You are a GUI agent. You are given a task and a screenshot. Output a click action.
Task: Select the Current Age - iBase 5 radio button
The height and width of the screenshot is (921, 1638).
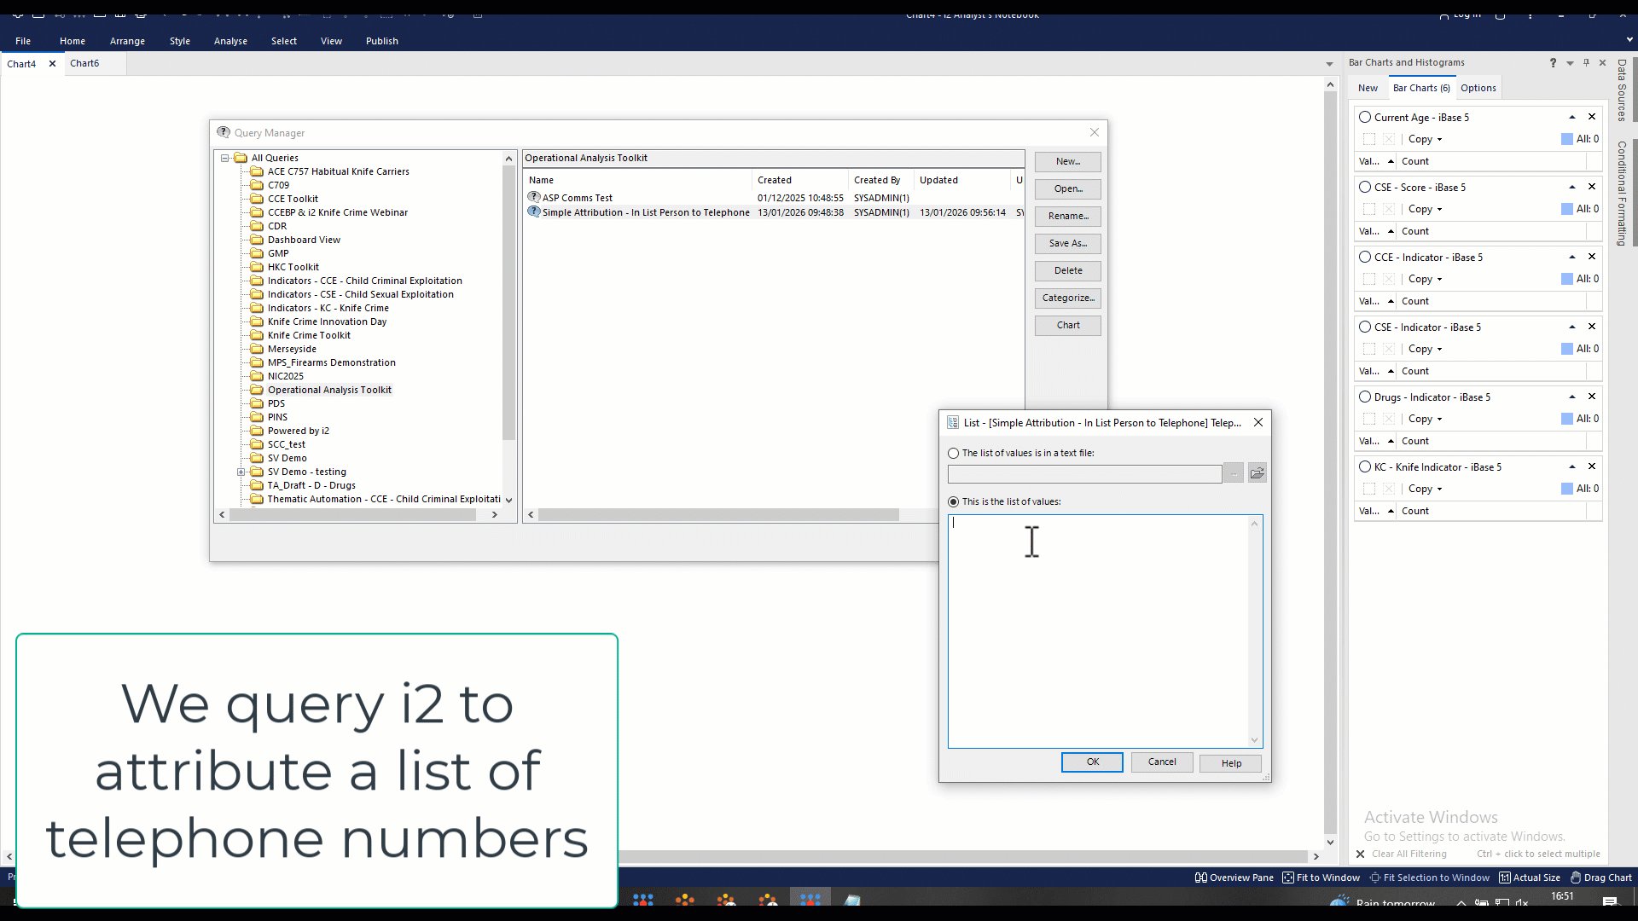pos(1365,118)
